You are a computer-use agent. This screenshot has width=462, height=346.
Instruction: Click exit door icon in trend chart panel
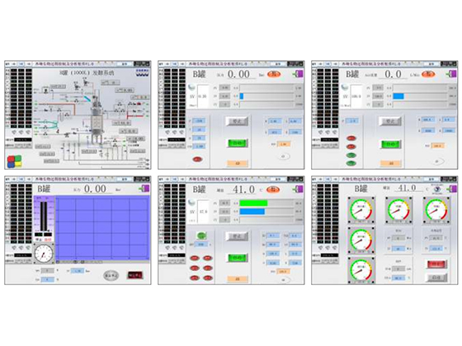[144, 189]
